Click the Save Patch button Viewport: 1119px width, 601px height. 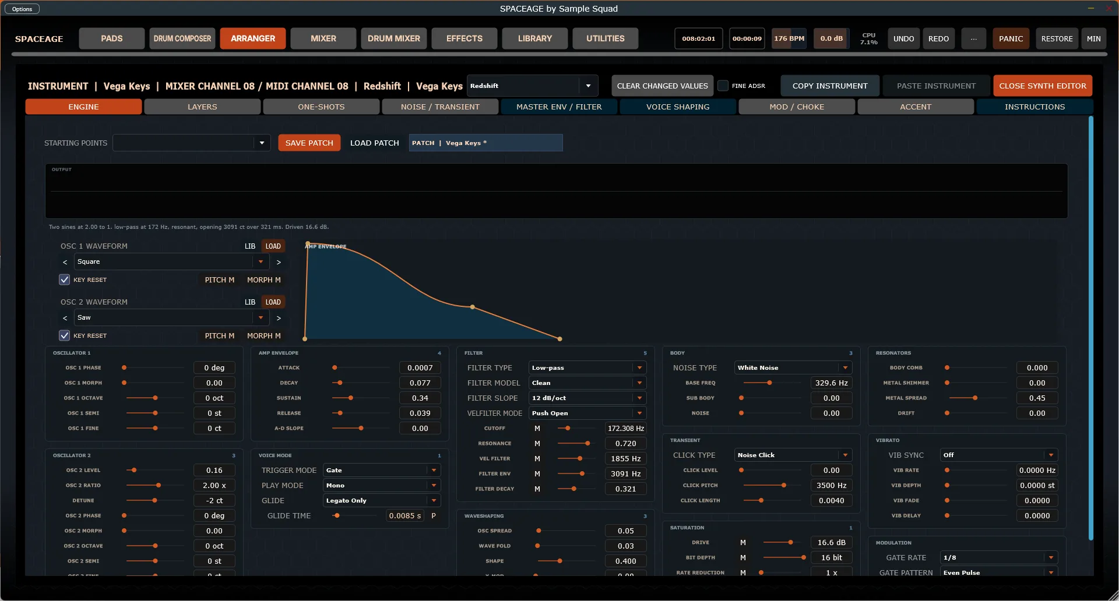[x=309, y=143]
